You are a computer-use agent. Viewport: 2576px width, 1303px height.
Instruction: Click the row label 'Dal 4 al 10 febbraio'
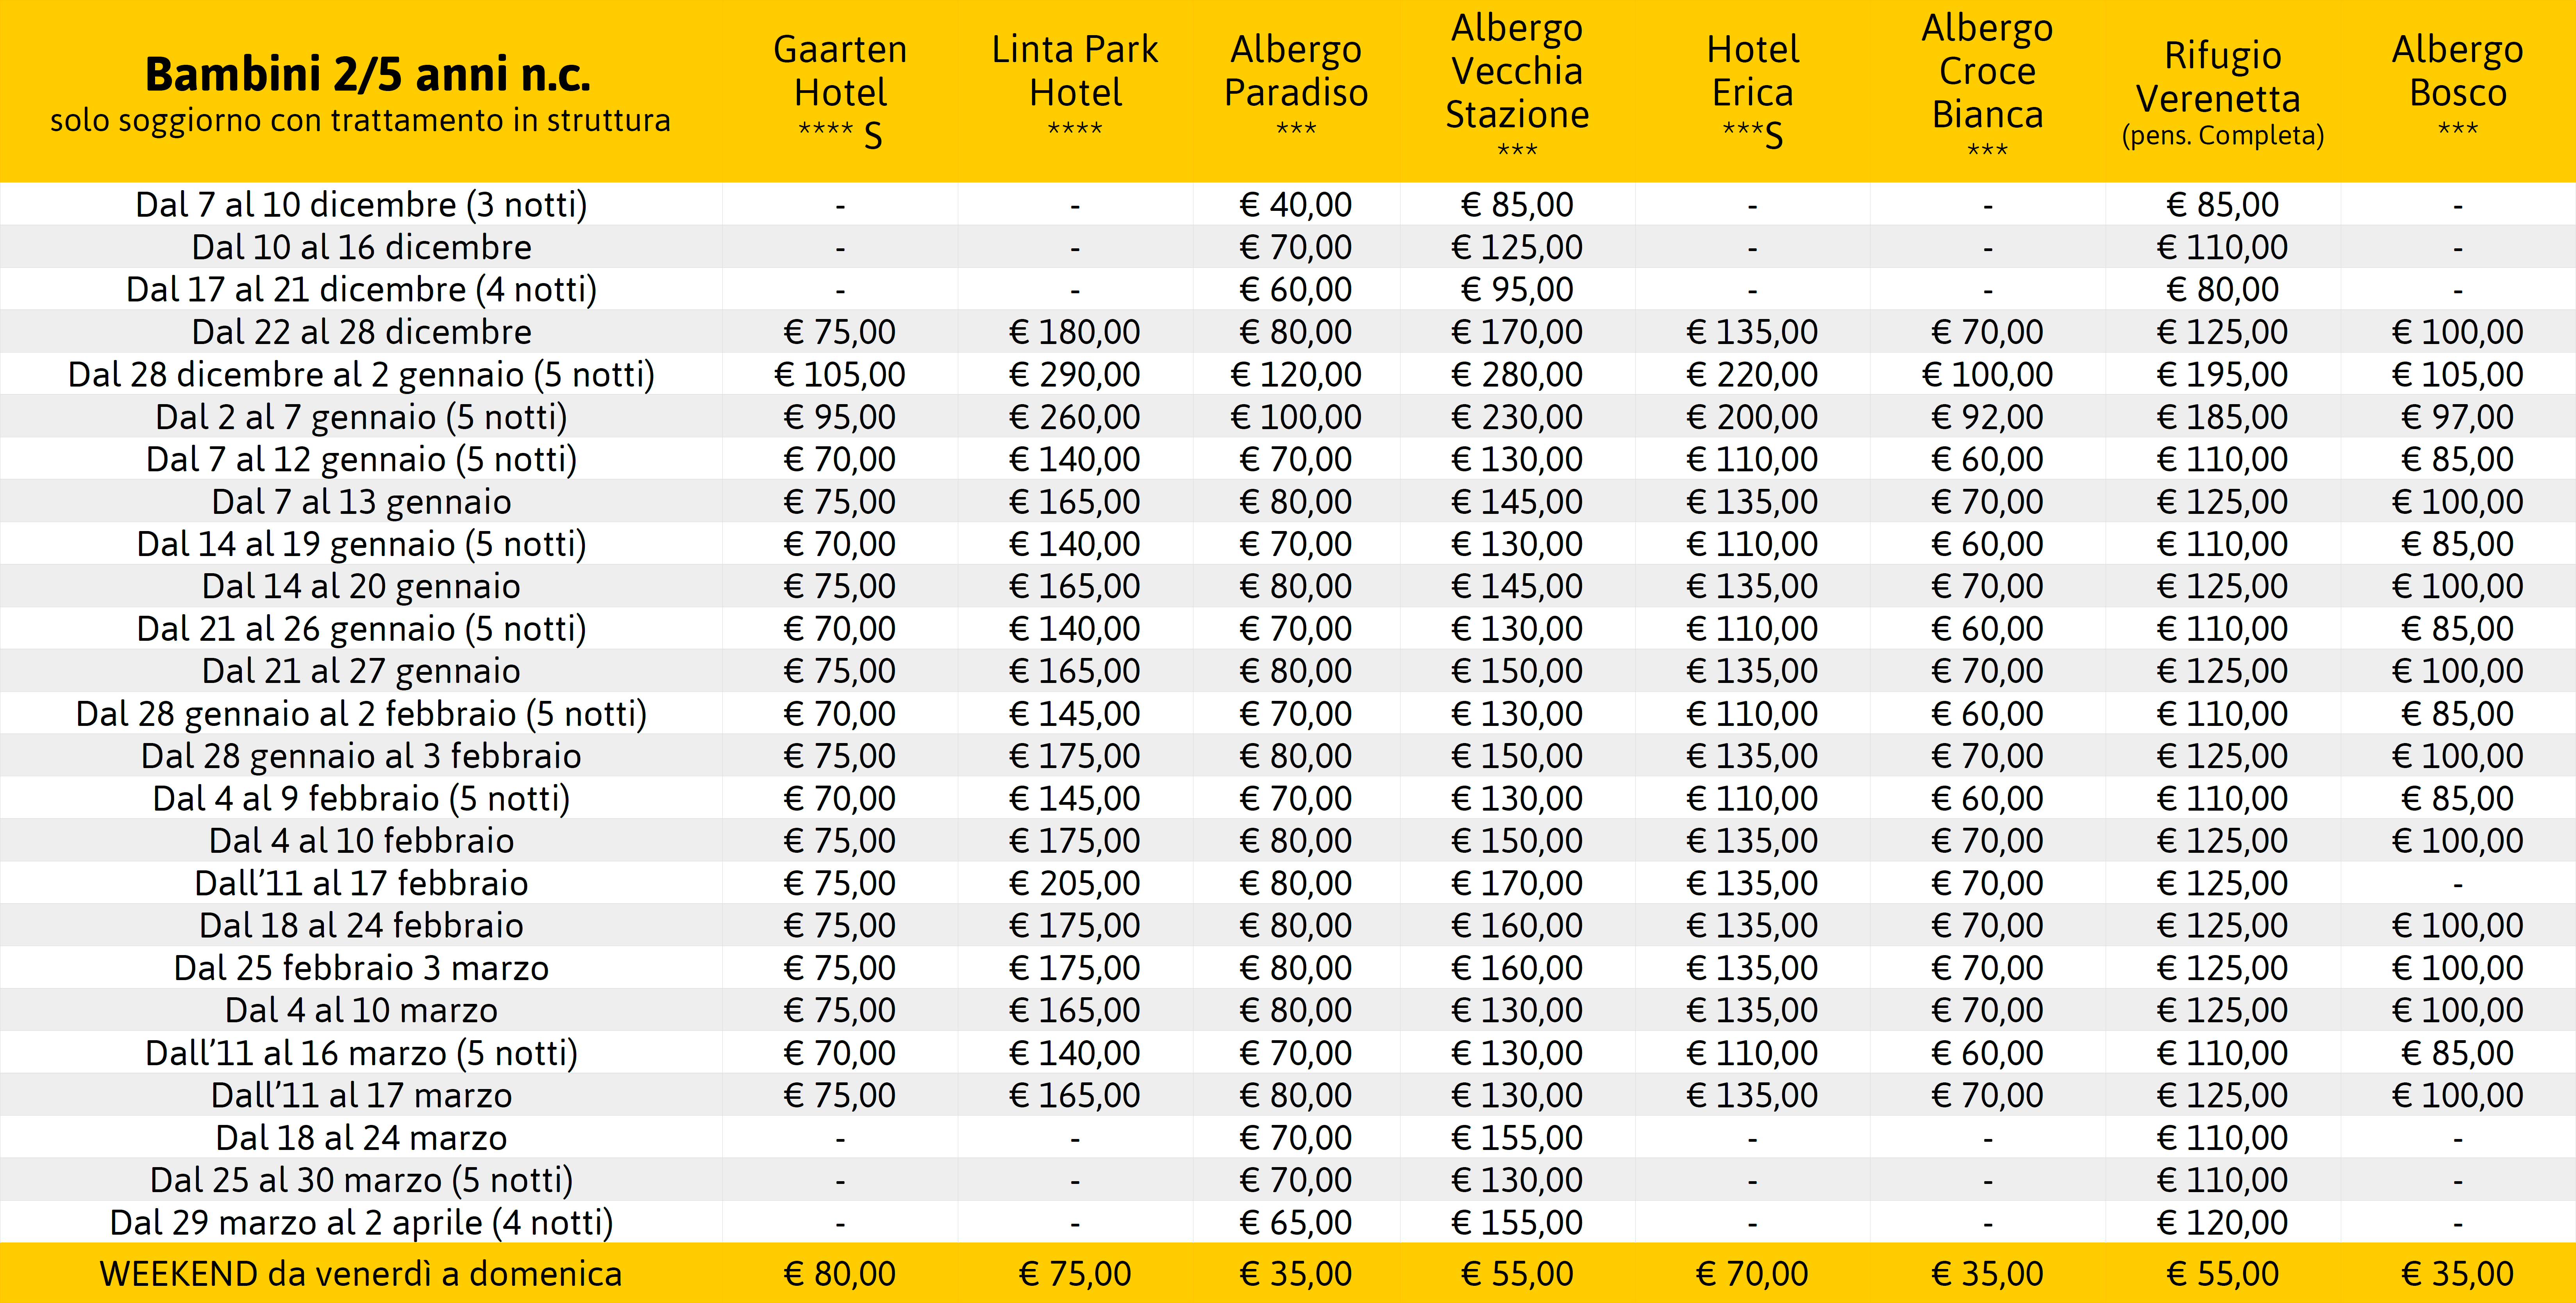pyautogui.click(x=361, y=841)
